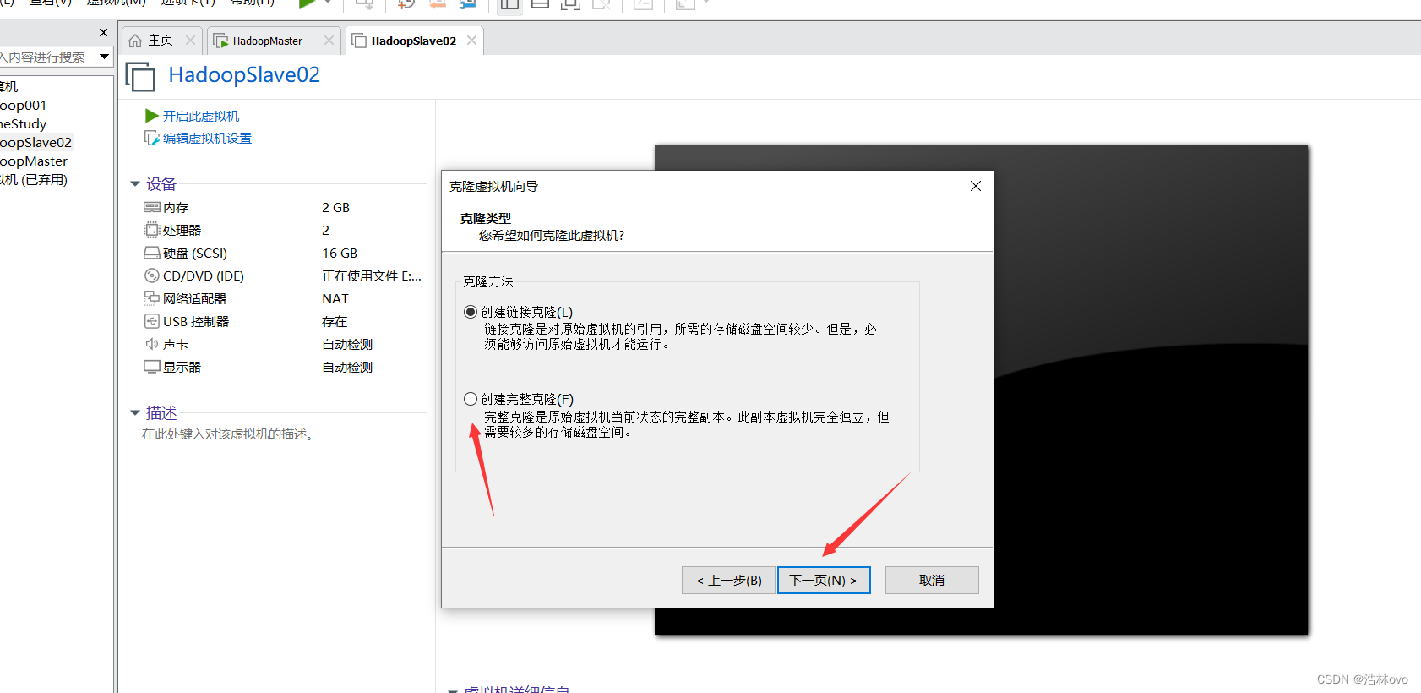
Task: Click 取消 to cancel clone wizard
Action: coord(932,580)
